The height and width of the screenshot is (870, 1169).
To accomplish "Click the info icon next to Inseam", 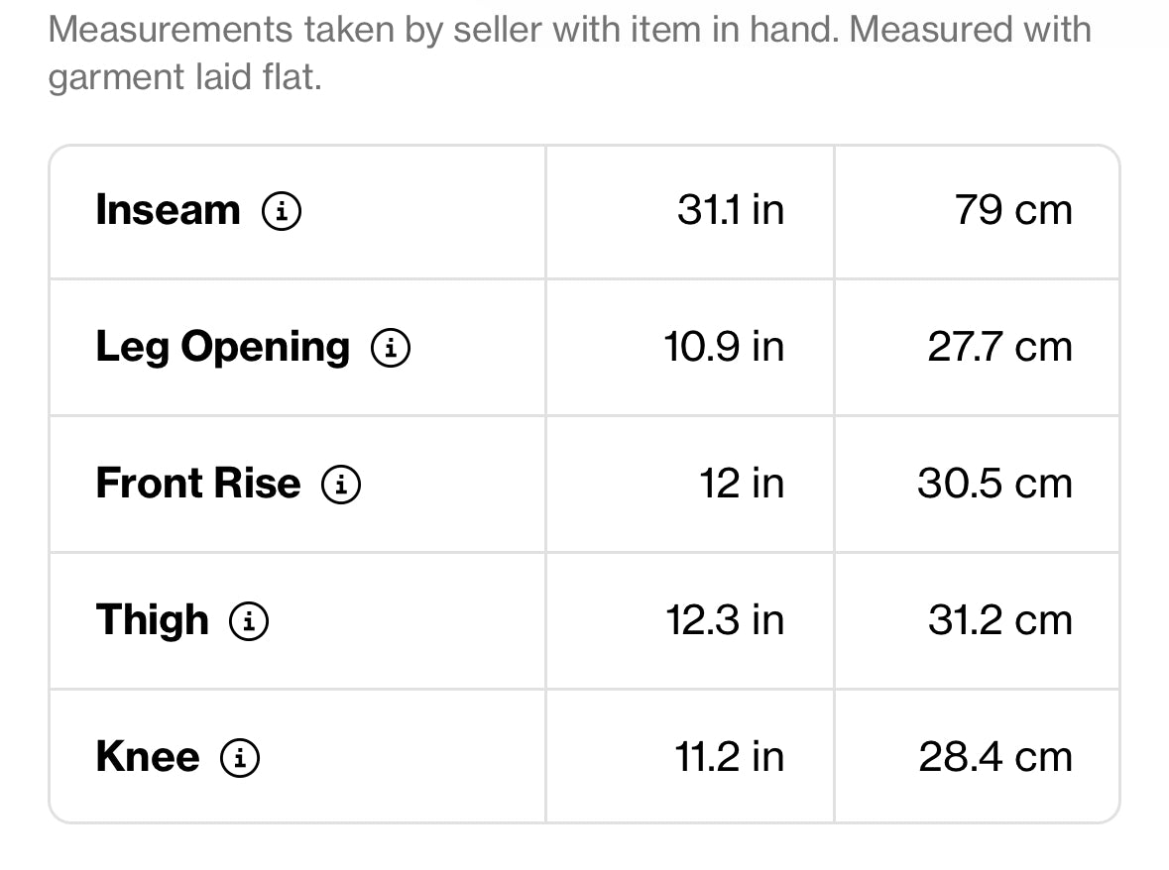I will [282, 211].
